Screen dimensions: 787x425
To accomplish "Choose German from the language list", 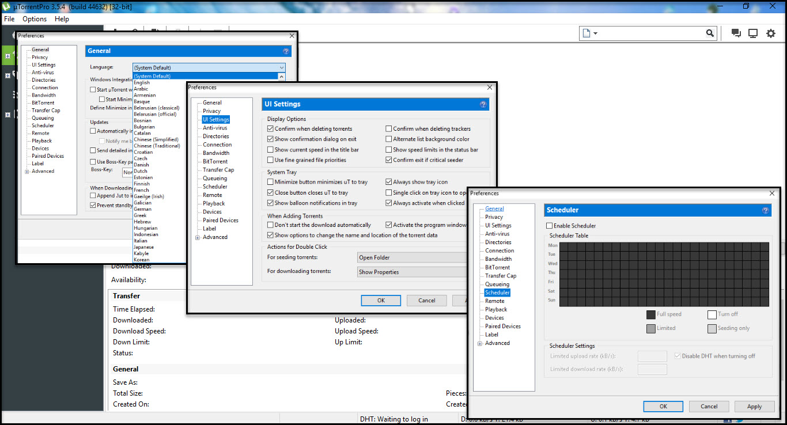I will point(142,209).
